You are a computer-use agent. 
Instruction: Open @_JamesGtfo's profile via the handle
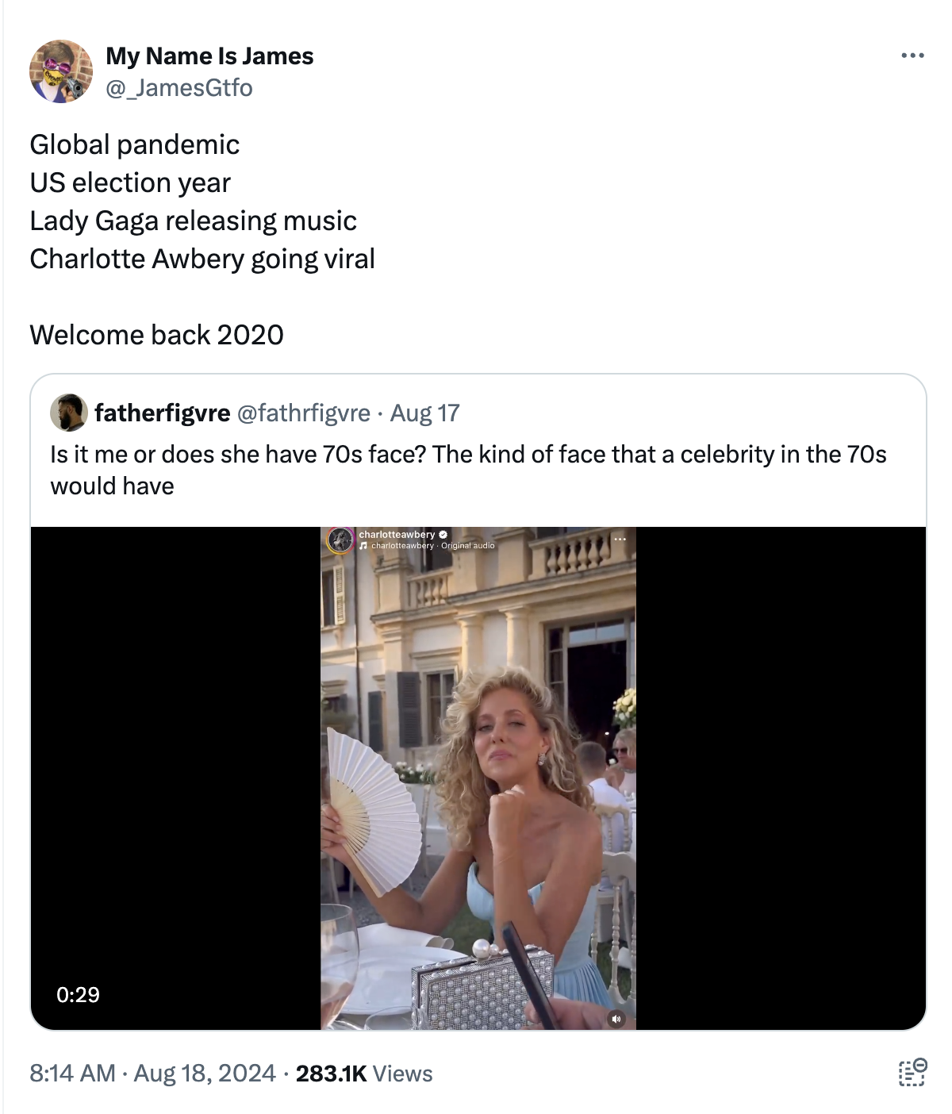point(178,88)
